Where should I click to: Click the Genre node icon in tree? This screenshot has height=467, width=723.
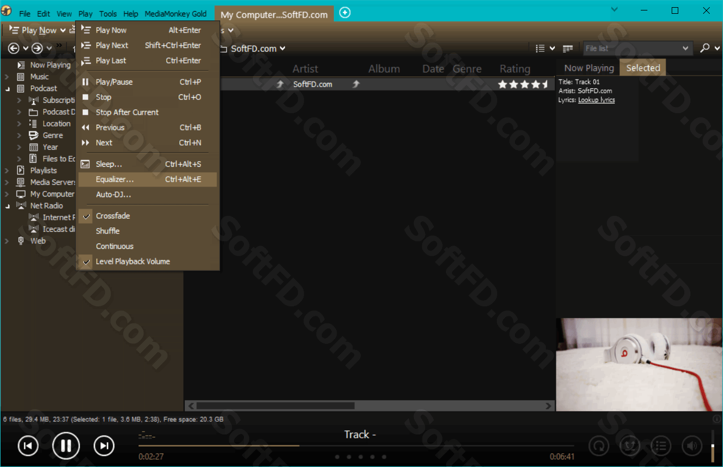34,135
